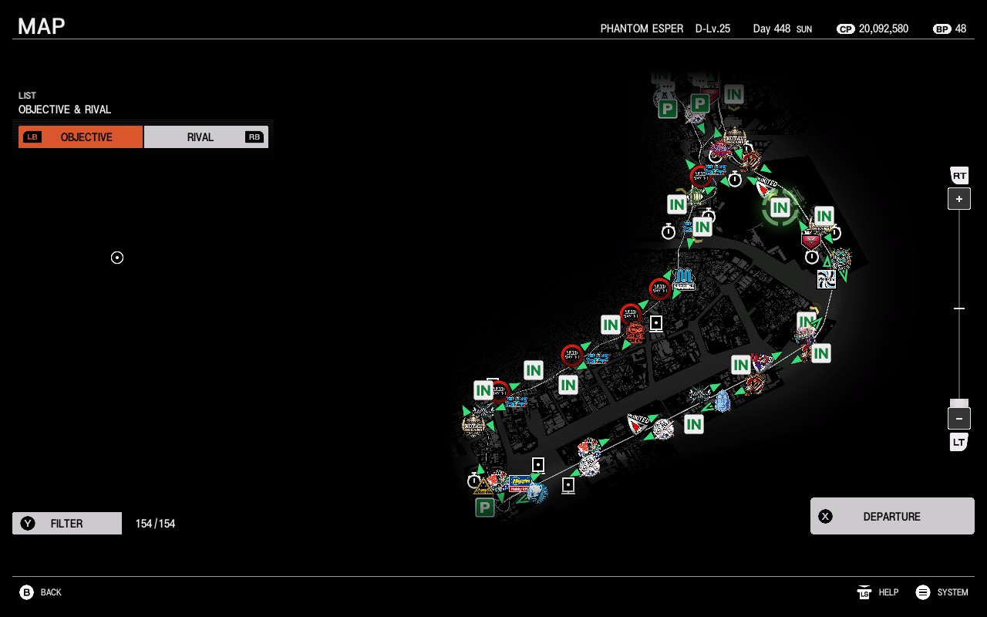
Task: Zoom in with the plus button
Action: click(959, 199)
